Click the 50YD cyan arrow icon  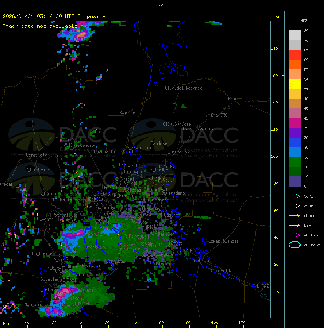pyautogui.click(x=294, y=196)
